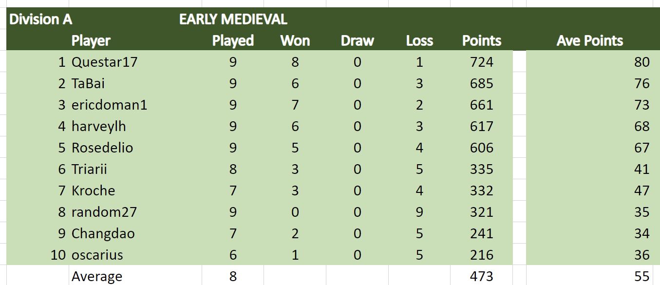Image resolution: width=660 pixels, height=285 pixels.
Task: Click the EARLY MEDIEVAL heading cell
Action: pos(233,19)
